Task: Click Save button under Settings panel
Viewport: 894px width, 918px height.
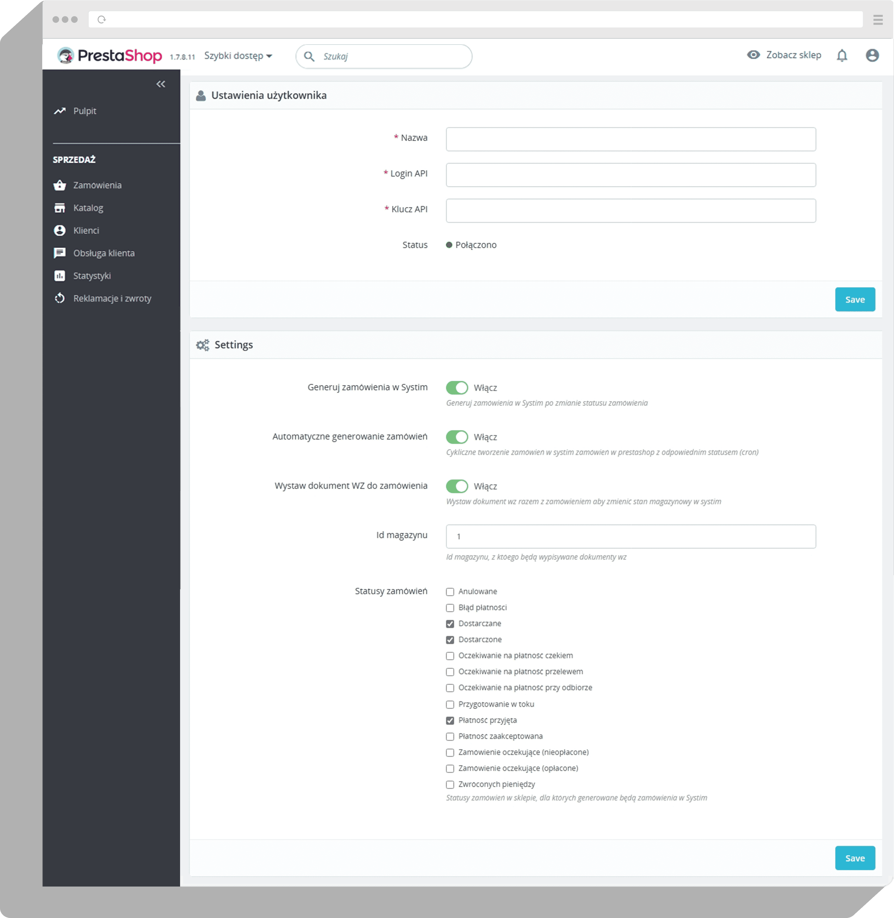Action: tap(855, 858)
